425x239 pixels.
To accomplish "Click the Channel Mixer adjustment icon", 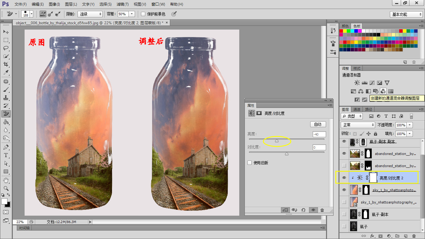I will [383, 91].
